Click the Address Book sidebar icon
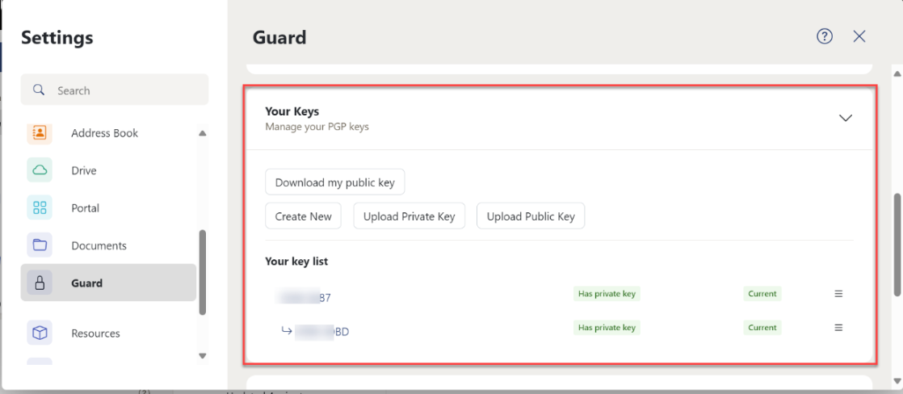 [40, 133]
